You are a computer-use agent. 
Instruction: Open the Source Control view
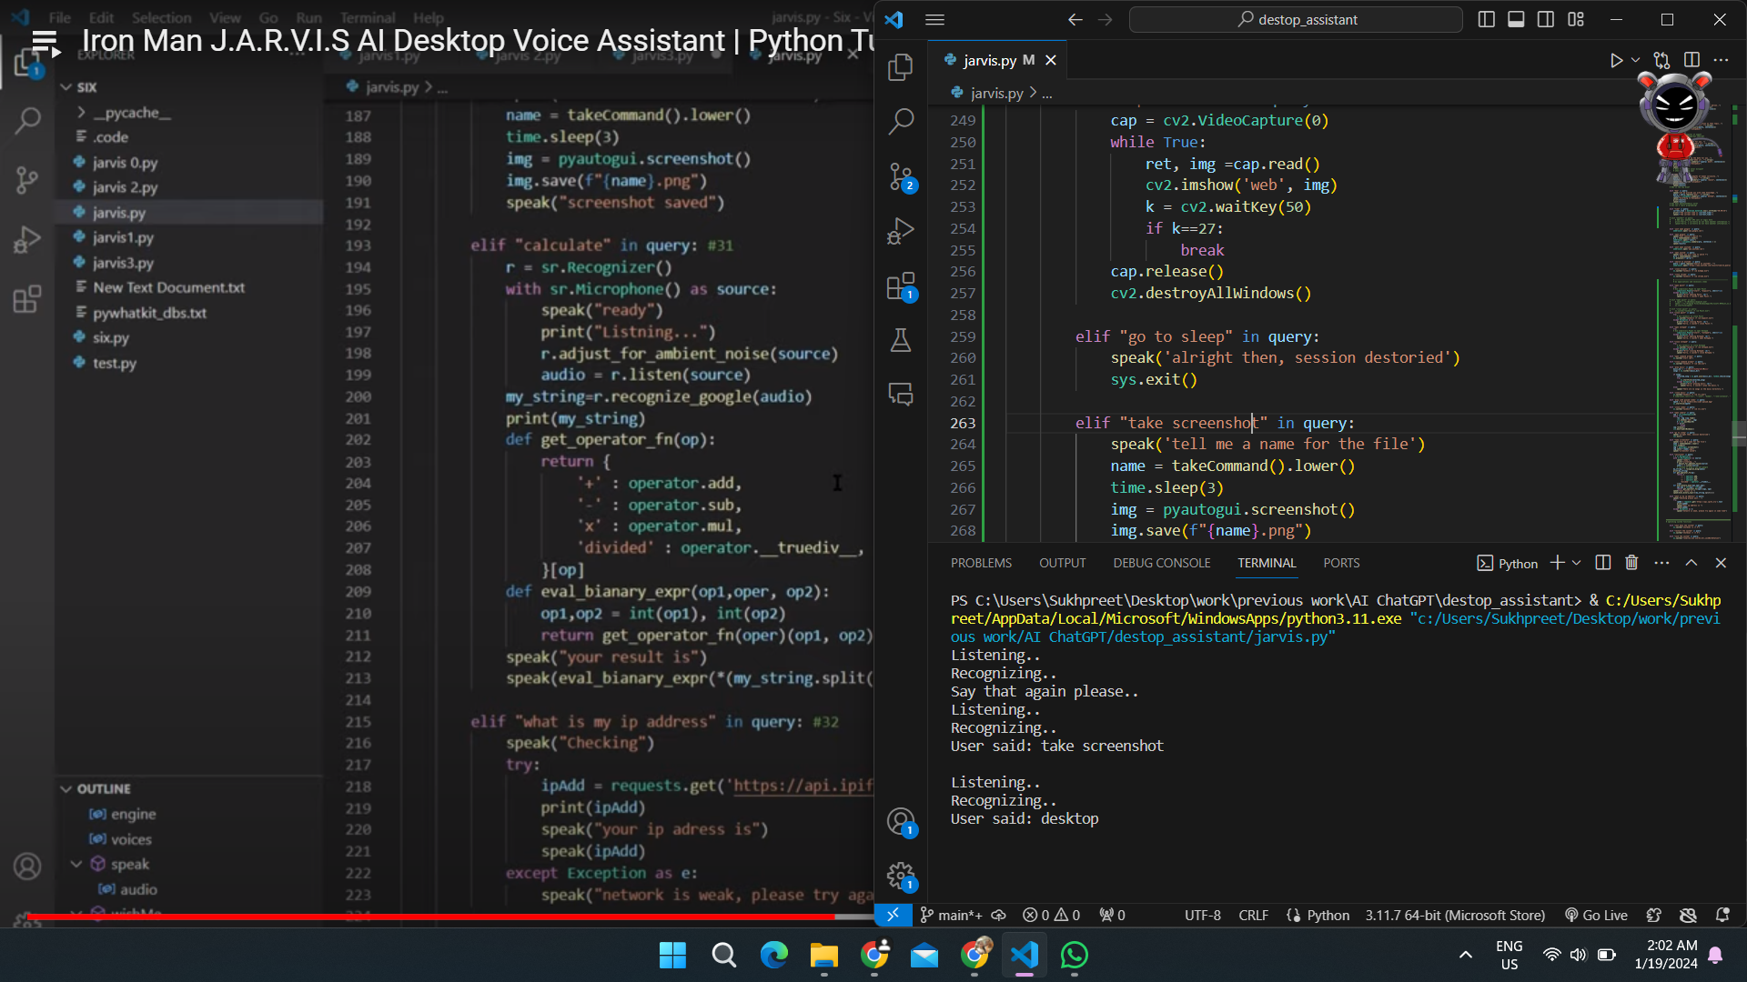(901, 176)
